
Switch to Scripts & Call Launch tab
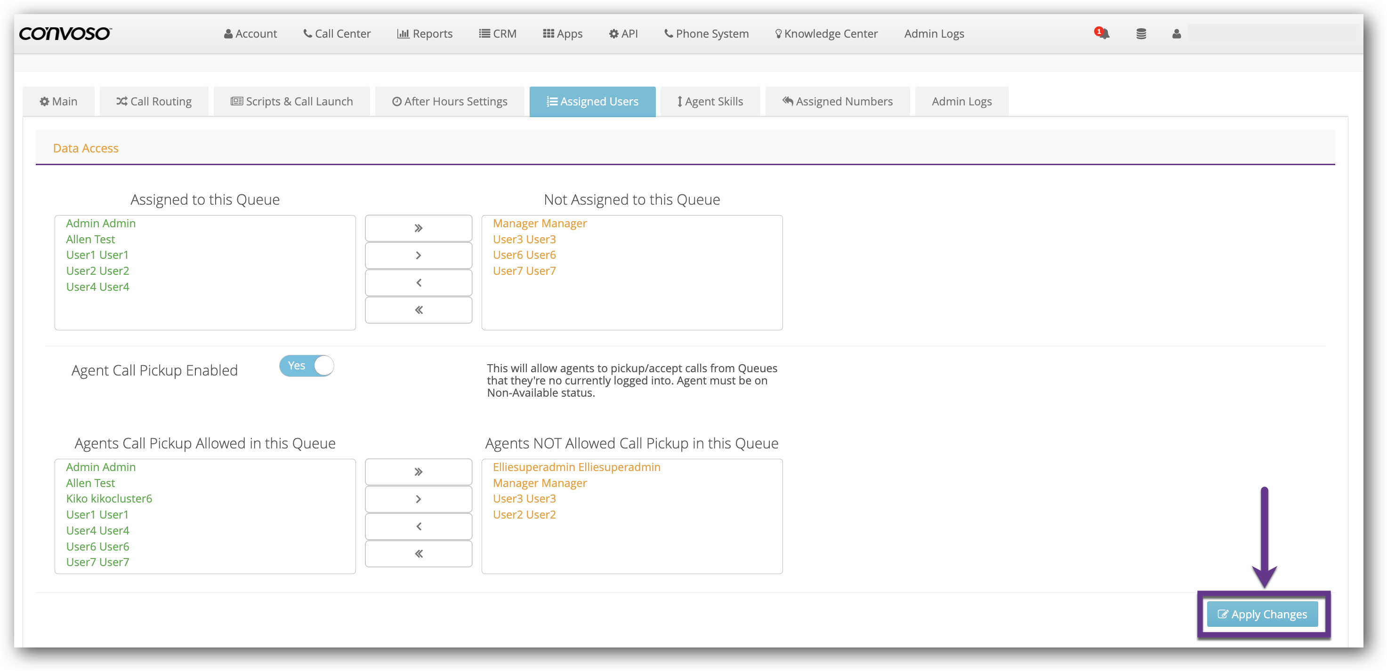[x=292, y=102]
